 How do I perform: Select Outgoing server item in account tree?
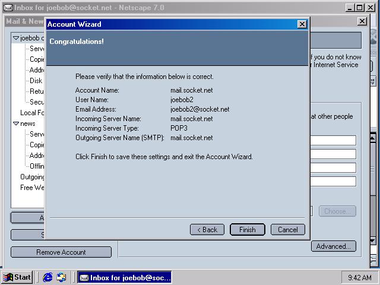pyautogui.click(x=32, y=177)
